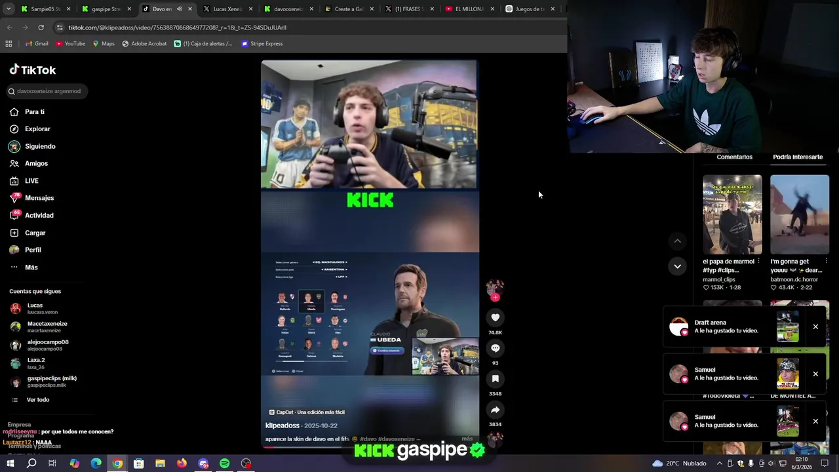
Task: Open the Maps bookmark
Action: tap(104, 44)
